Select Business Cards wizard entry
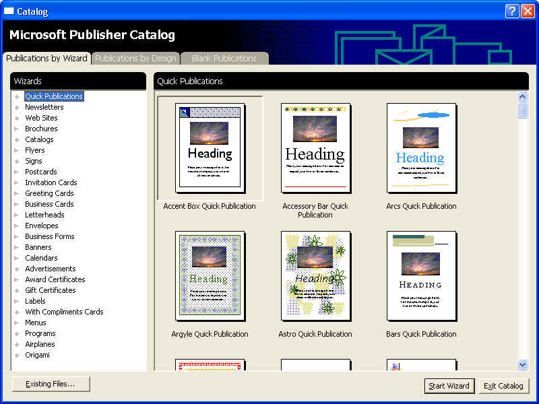 pyautogui.click(x=49, y=204)
